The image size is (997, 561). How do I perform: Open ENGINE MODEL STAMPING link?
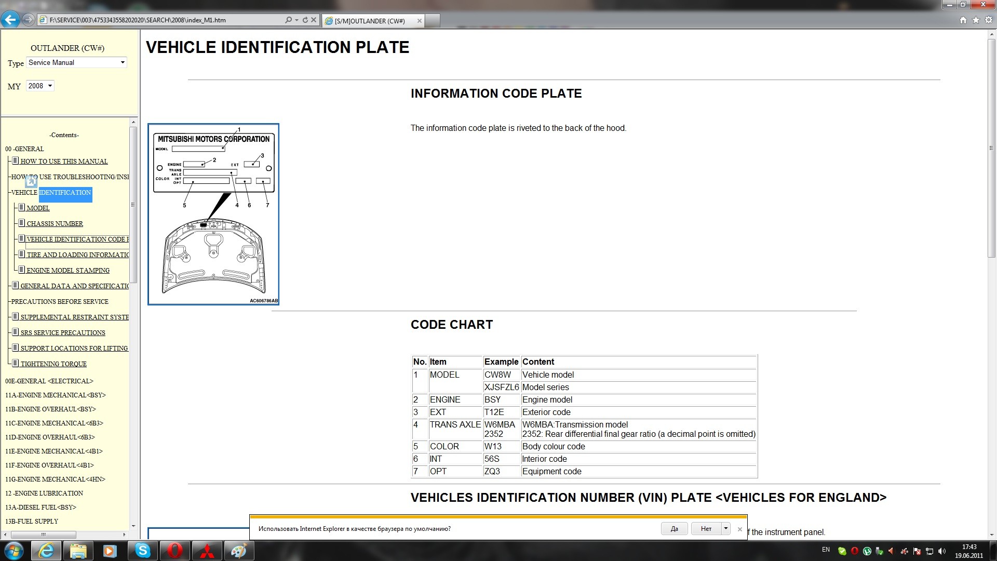[68, 271]
